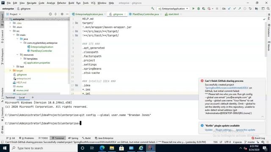Open Maven side panel
This screenshot has height=152, width=271.
tap(269, 46)
